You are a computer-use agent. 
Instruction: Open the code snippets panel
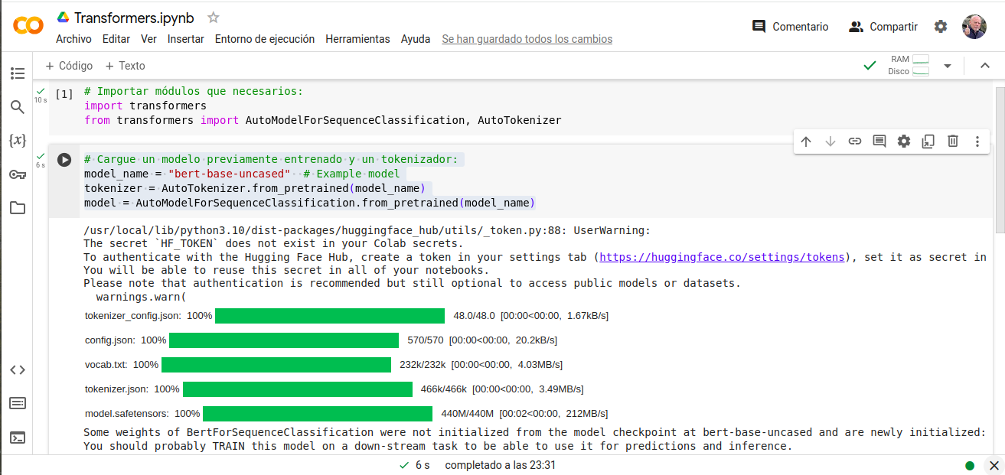pos(17,370)
